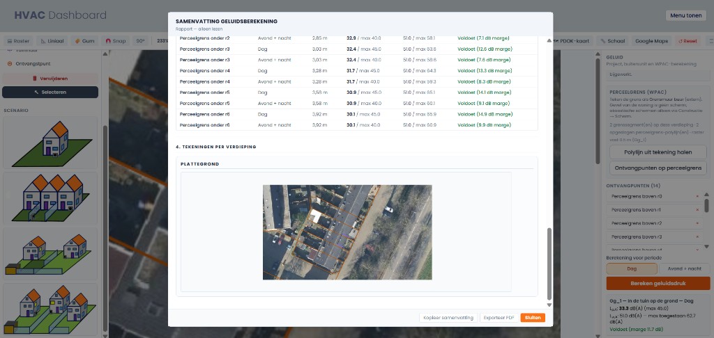Screen dimensions: 714x338
Task: Click 'Voldoet (14.9 dB marge)' result text
Action: click(x=485, y=114)
